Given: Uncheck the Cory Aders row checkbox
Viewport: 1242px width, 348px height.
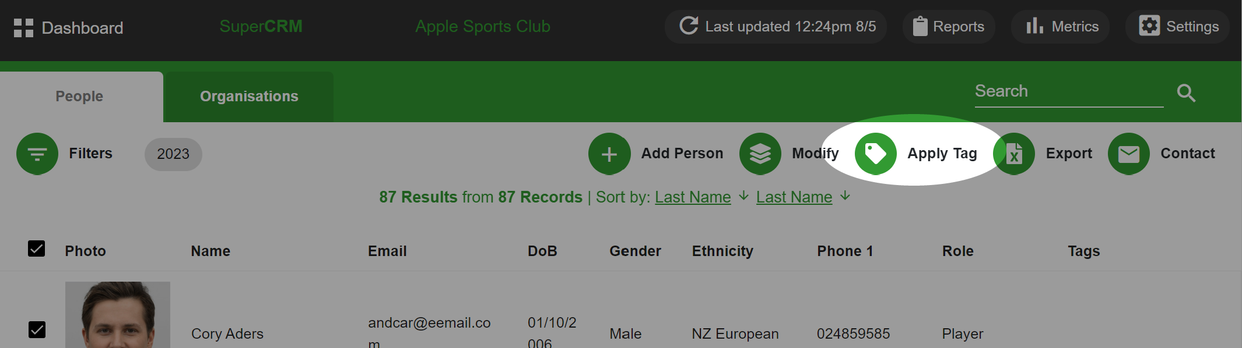Looking at the screenshot, I should tap(37, 329).
